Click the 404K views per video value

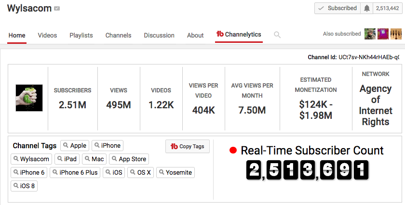click(203, 110)
